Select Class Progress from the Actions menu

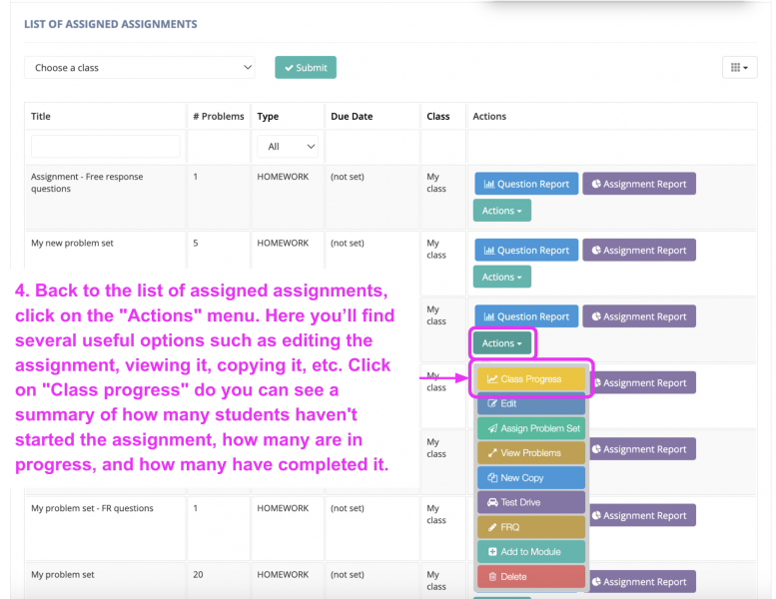click(530, 379)
